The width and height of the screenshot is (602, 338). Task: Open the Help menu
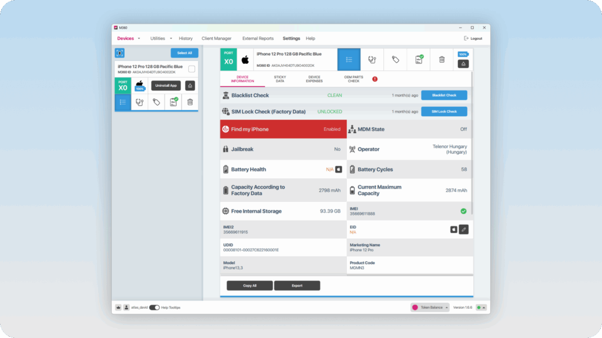(310, 38)
